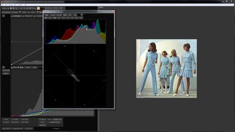The width and height of the screenshot is (235, 132).
Task: Switch Analyzer to Hist view
Action: [46, 18]
